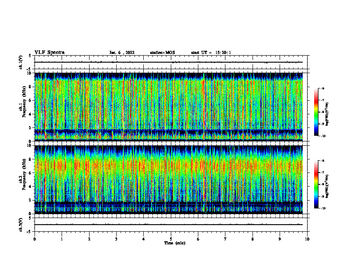
Task: Click the "Time (min)" axis title
Action: [175, 243]
